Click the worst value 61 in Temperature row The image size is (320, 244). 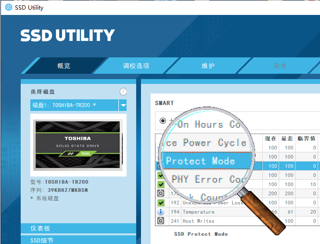click(291, 212)
